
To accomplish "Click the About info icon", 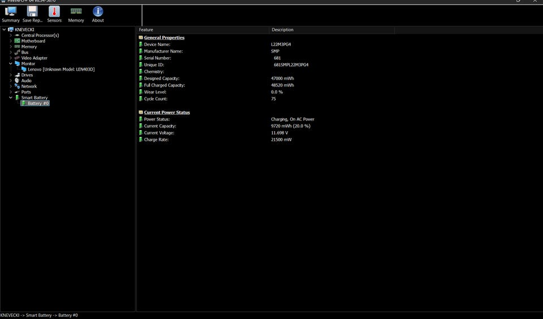I will coord(98,11).
